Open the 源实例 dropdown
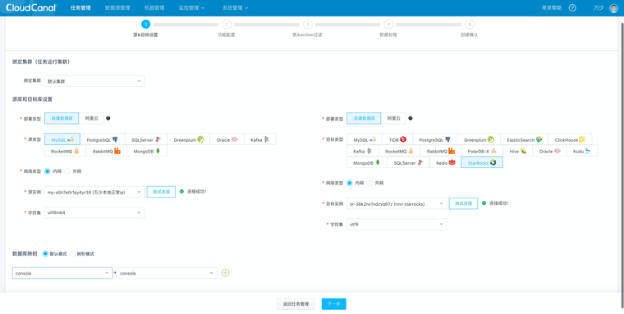This screenshot has width=624, height=314. (94, 192)
